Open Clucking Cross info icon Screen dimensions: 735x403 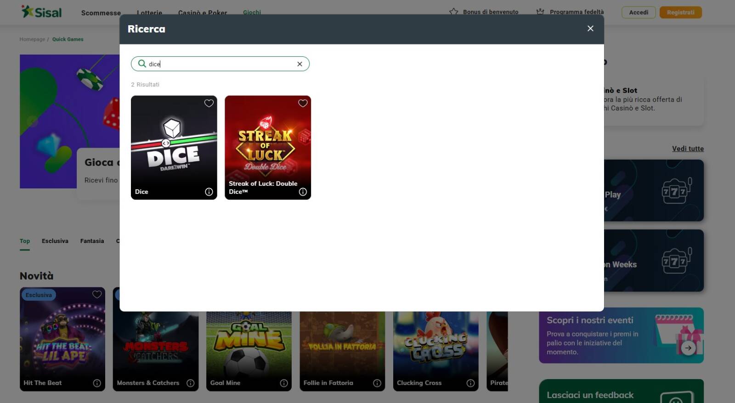coord(470,383)
